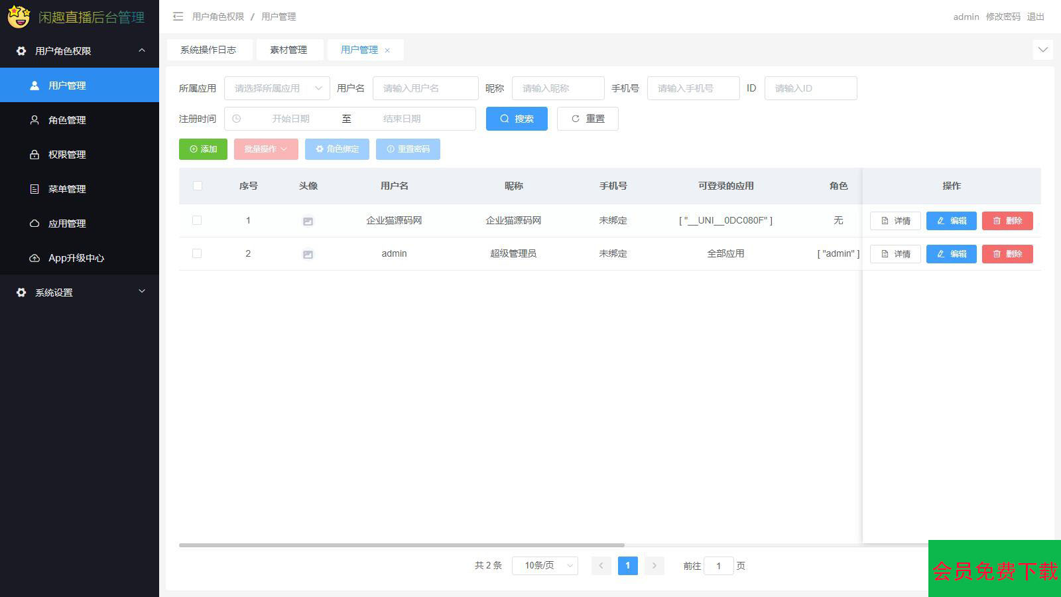Click the 应用管理 cloud icon in sidebar
Image resolution: width=1061 pixels, height=597 pixels.
click(34, 224)
